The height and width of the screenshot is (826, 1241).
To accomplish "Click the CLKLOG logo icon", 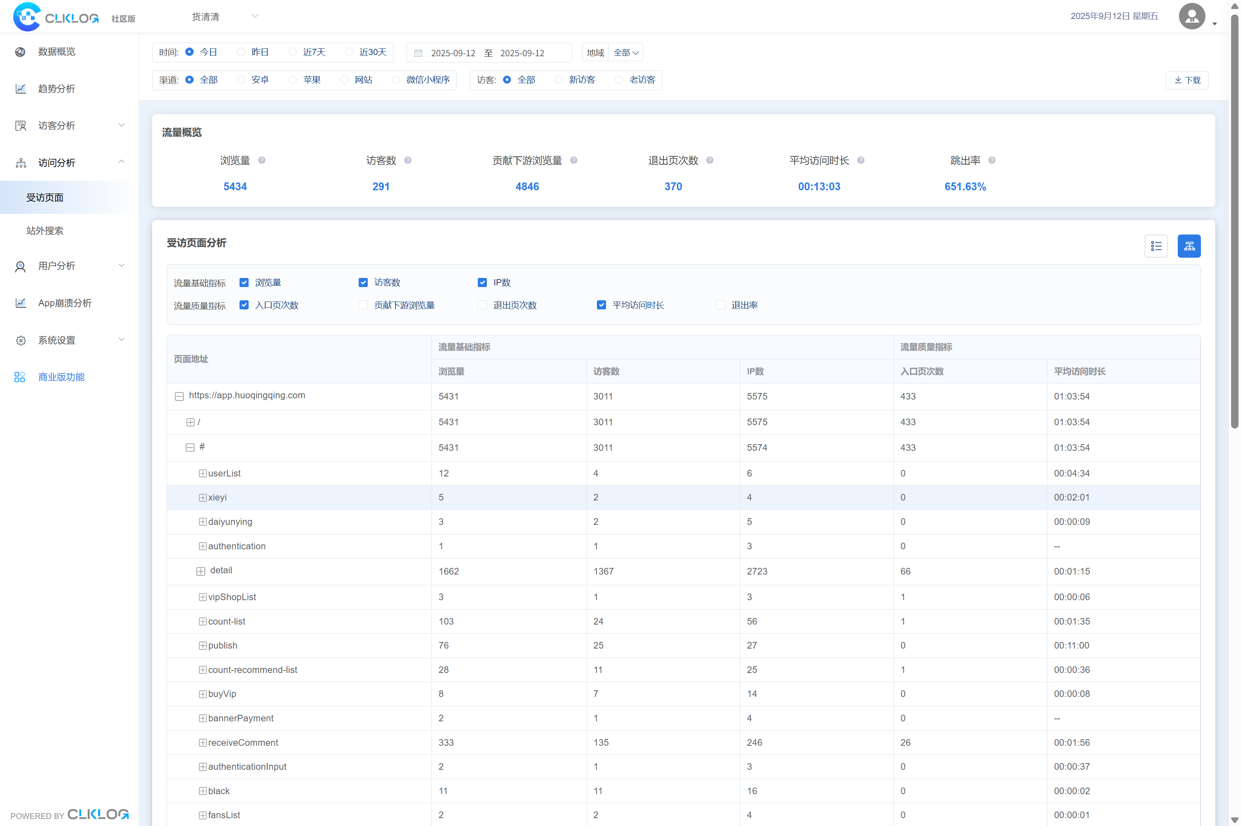I will [27, 17].
